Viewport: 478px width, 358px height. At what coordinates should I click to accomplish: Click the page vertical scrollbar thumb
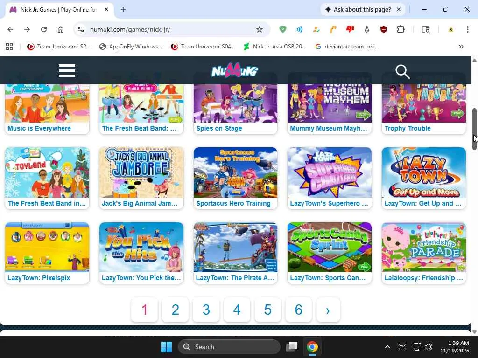pyautogui.click(x=474, y=129)
